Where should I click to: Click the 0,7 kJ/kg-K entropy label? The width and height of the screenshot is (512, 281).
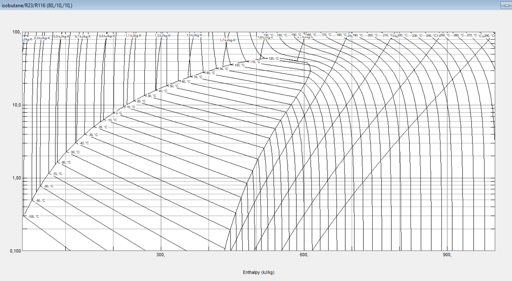pyautogui.click(x=83, y=36)
